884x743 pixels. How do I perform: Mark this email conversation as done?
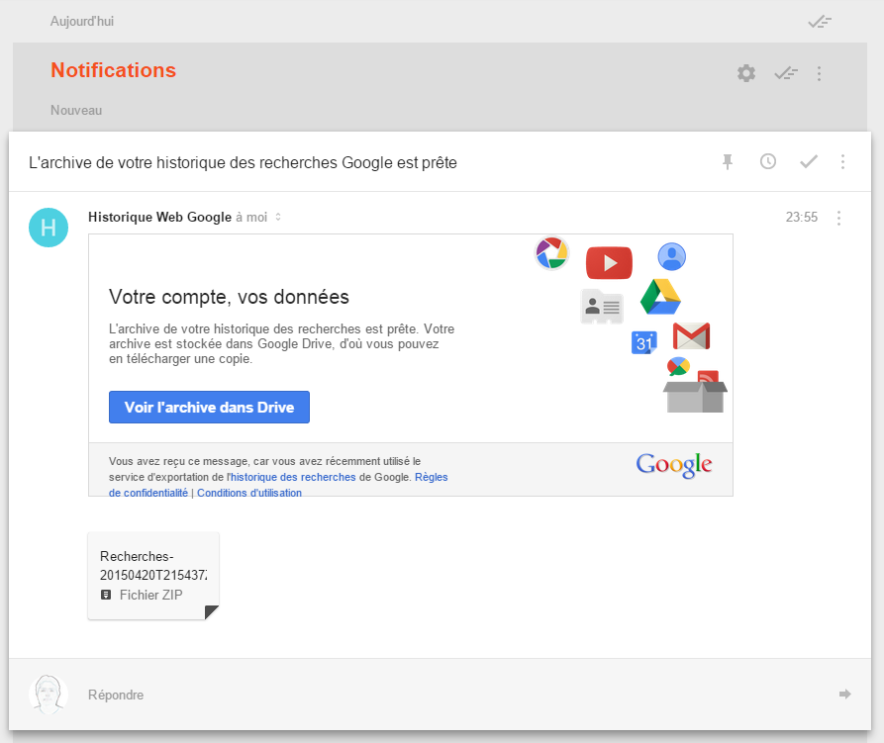click(x=809, y=162)
